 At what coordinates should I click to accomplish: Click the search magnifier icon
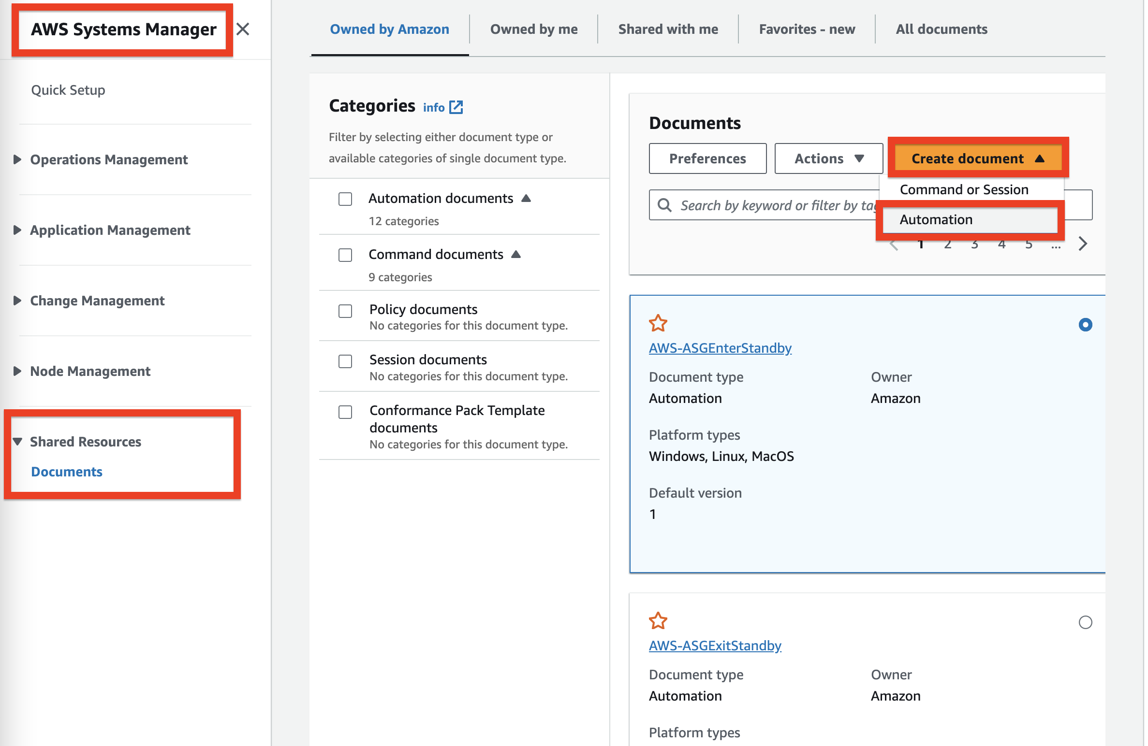pyautogui.click(x=664, y=205)
